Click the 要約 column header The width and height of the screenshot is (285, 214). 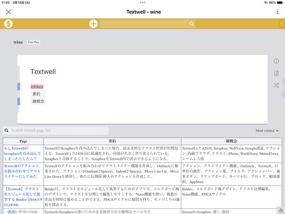pyautogui.click(x=112, y=141)
